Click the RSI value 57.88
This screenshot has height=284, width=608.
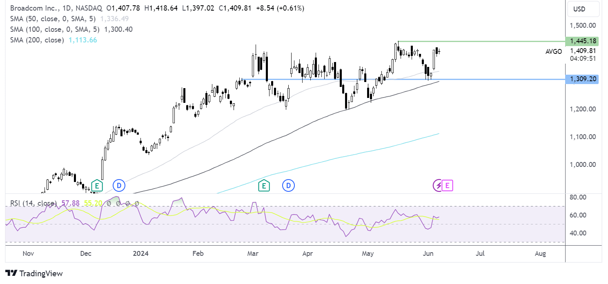(71, 203)
